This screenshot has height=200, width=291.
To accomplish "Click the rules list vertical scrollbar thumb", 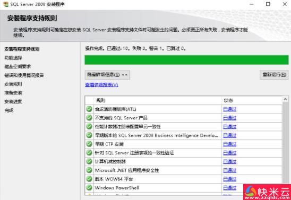I will (285, 143).
